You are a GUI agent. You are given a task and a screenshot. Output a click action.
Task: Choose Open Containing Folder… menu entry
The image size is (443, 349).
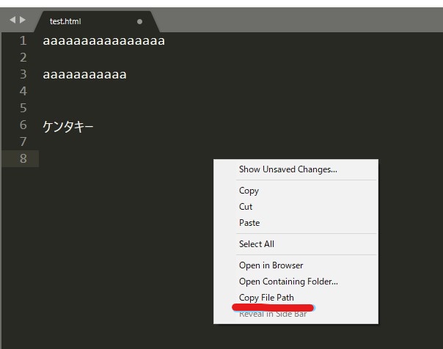[296, 282]
